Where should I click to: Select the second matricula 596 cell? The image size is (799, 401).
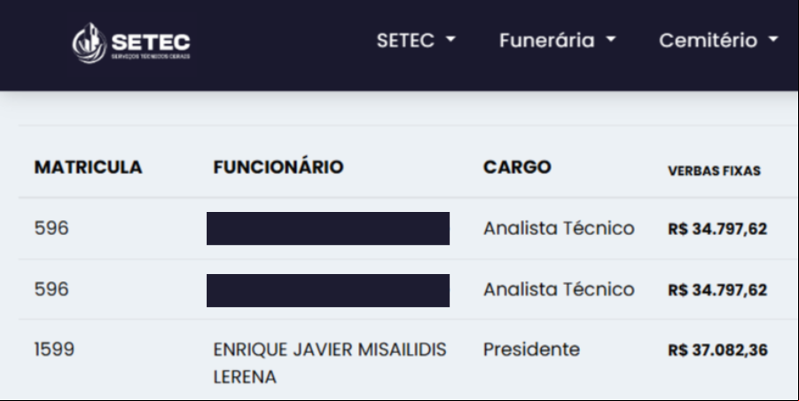[x=51, y=289]
